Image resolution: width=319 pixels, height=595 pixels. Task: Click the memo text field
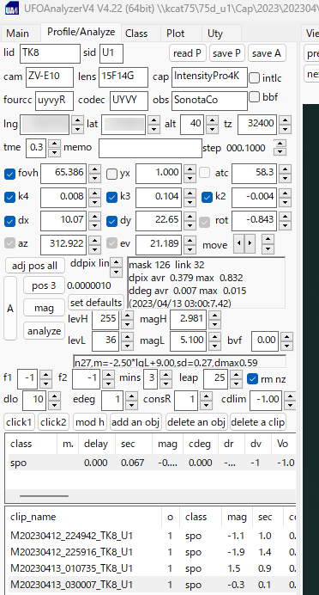pyautogui.click(x=150, y=148)
